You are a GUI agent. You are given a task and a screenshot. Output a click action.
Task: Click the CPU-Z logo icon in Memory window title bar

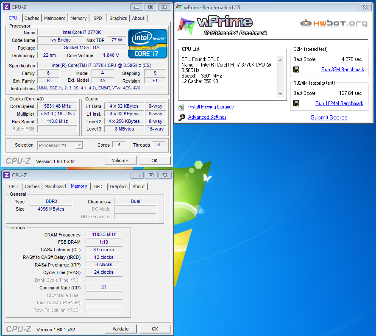(7, 175)
